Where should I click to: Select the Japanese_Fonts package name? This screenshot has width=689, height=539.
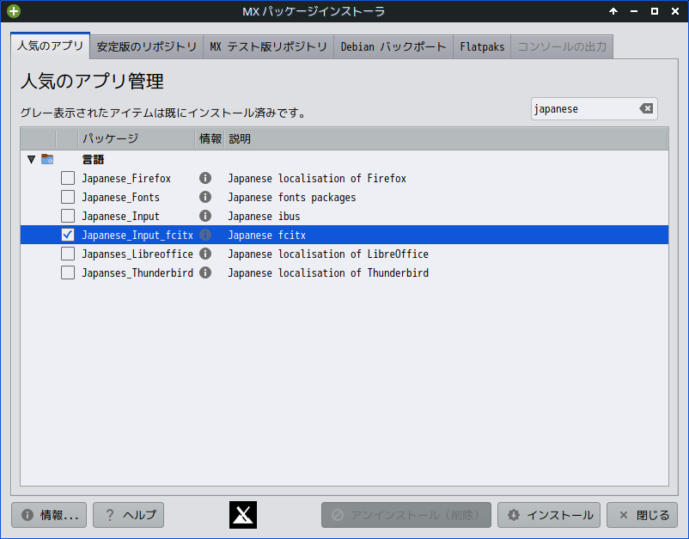[x=120, y=198]
